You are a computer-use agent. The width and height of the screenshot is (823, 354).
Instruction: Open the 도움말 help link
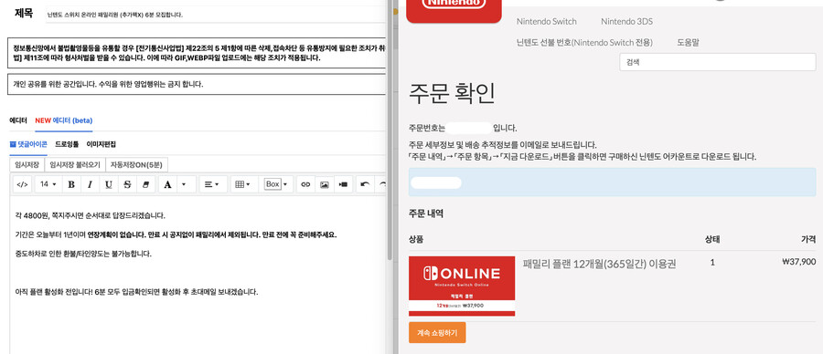click(x=688, y=42)
